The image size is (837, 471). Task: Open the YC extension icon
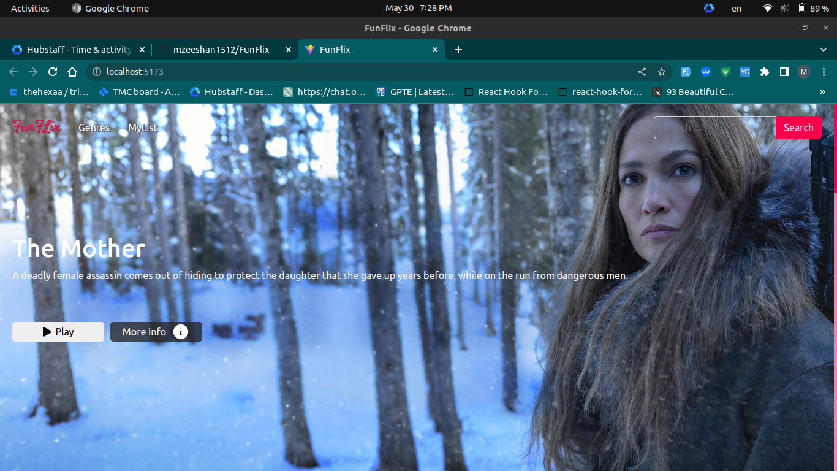pyautogui.click(x=745, y=72)
